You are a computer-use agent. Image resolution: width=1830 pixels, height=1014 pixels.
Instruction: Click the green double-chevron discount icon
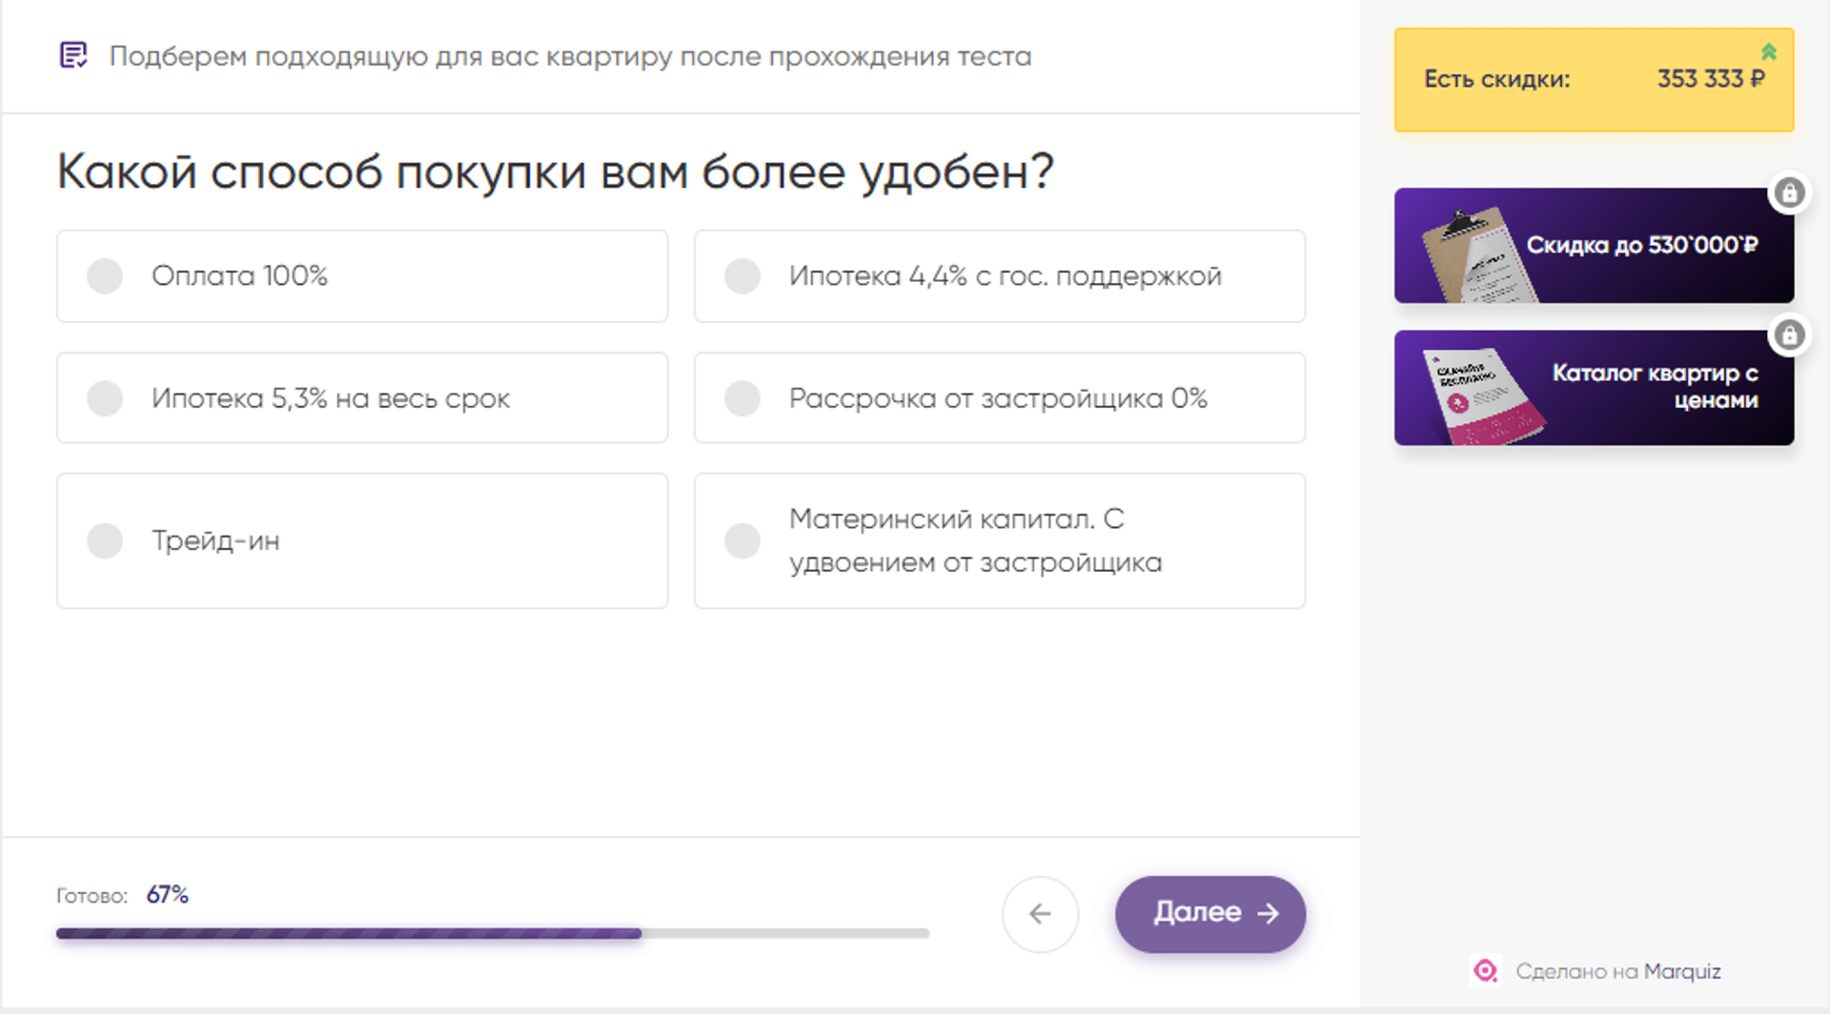pyautogui.click(x=1768, y=51)
